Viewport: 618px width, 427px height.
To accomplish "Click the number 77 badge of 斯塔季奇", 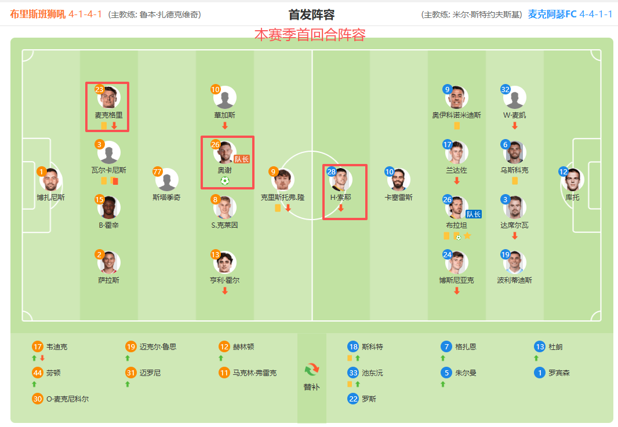I will (x=158, y=171).
